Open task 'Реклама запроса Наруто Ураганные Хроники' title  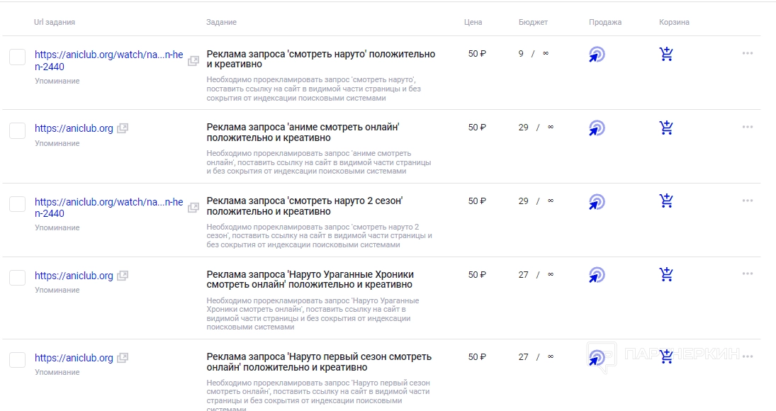(310, 279)
